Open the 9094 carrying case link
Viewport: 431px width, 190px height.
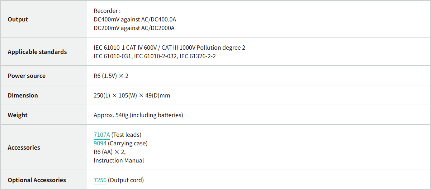100,143
